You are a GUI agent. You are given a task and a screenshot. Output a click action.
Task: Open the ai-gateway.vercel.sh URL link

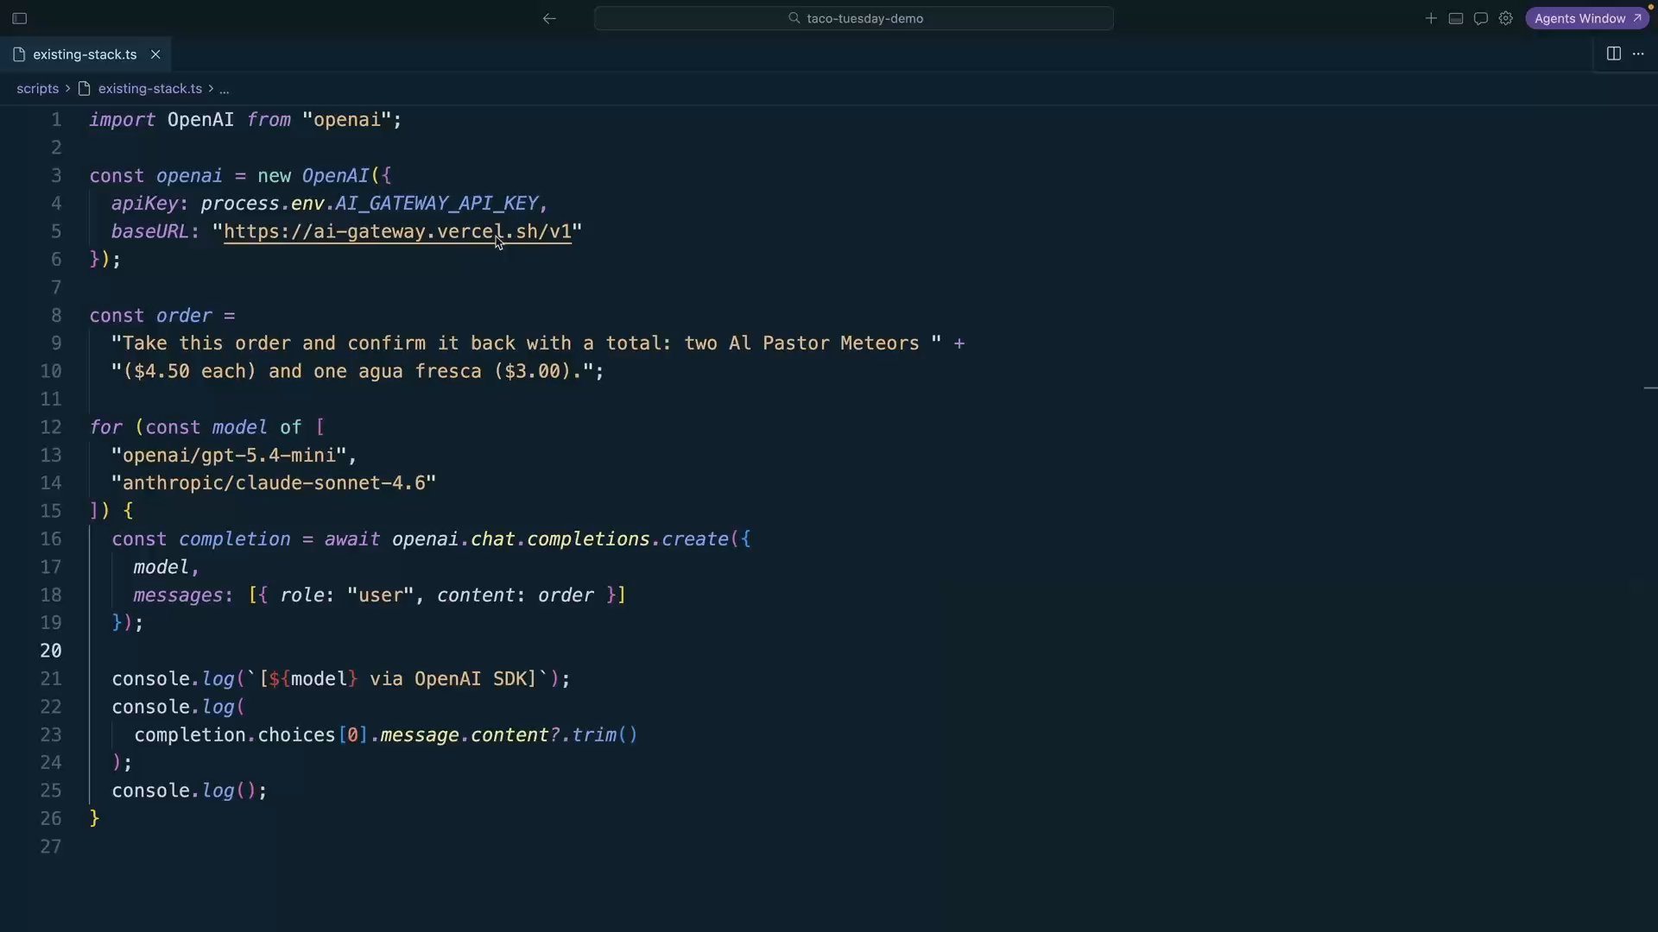pyautogui.click(x=397, y=231)
